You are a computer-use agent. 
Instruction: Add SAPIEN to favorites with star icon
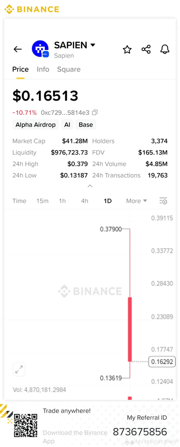127,50
